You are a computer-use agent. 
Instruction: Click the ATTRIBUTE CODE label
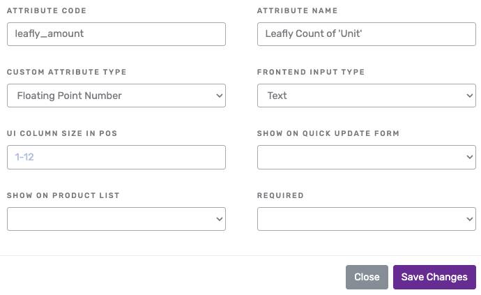click(x=47, y=10)
